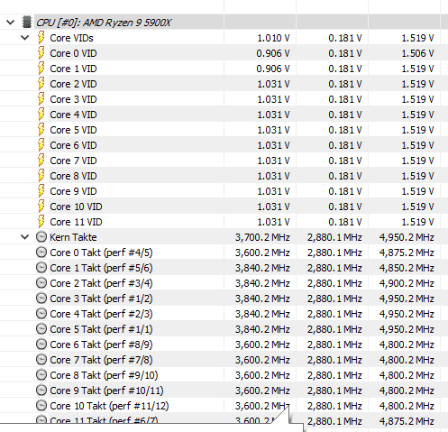The height and width of the screenshot is (432, 448).
Task: Click the lightning icon beside Core VIDs
Action: [x=41, y=38]
